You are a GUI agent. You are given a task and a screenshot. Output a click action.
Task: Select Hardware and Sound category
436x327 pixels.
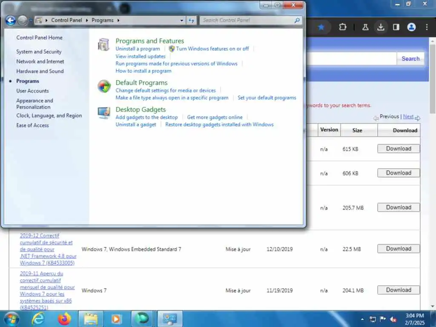(x=40, y=71)
